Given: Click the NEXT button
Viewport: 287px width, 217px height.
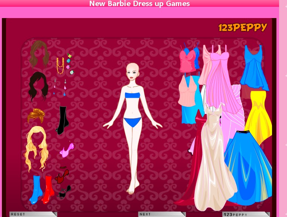Looking at the screenshot, I should tap(162, 214).
